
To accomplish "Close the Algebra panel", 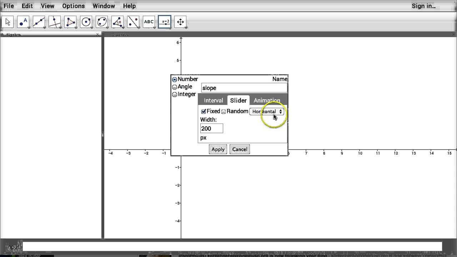I will click(97, 35).
